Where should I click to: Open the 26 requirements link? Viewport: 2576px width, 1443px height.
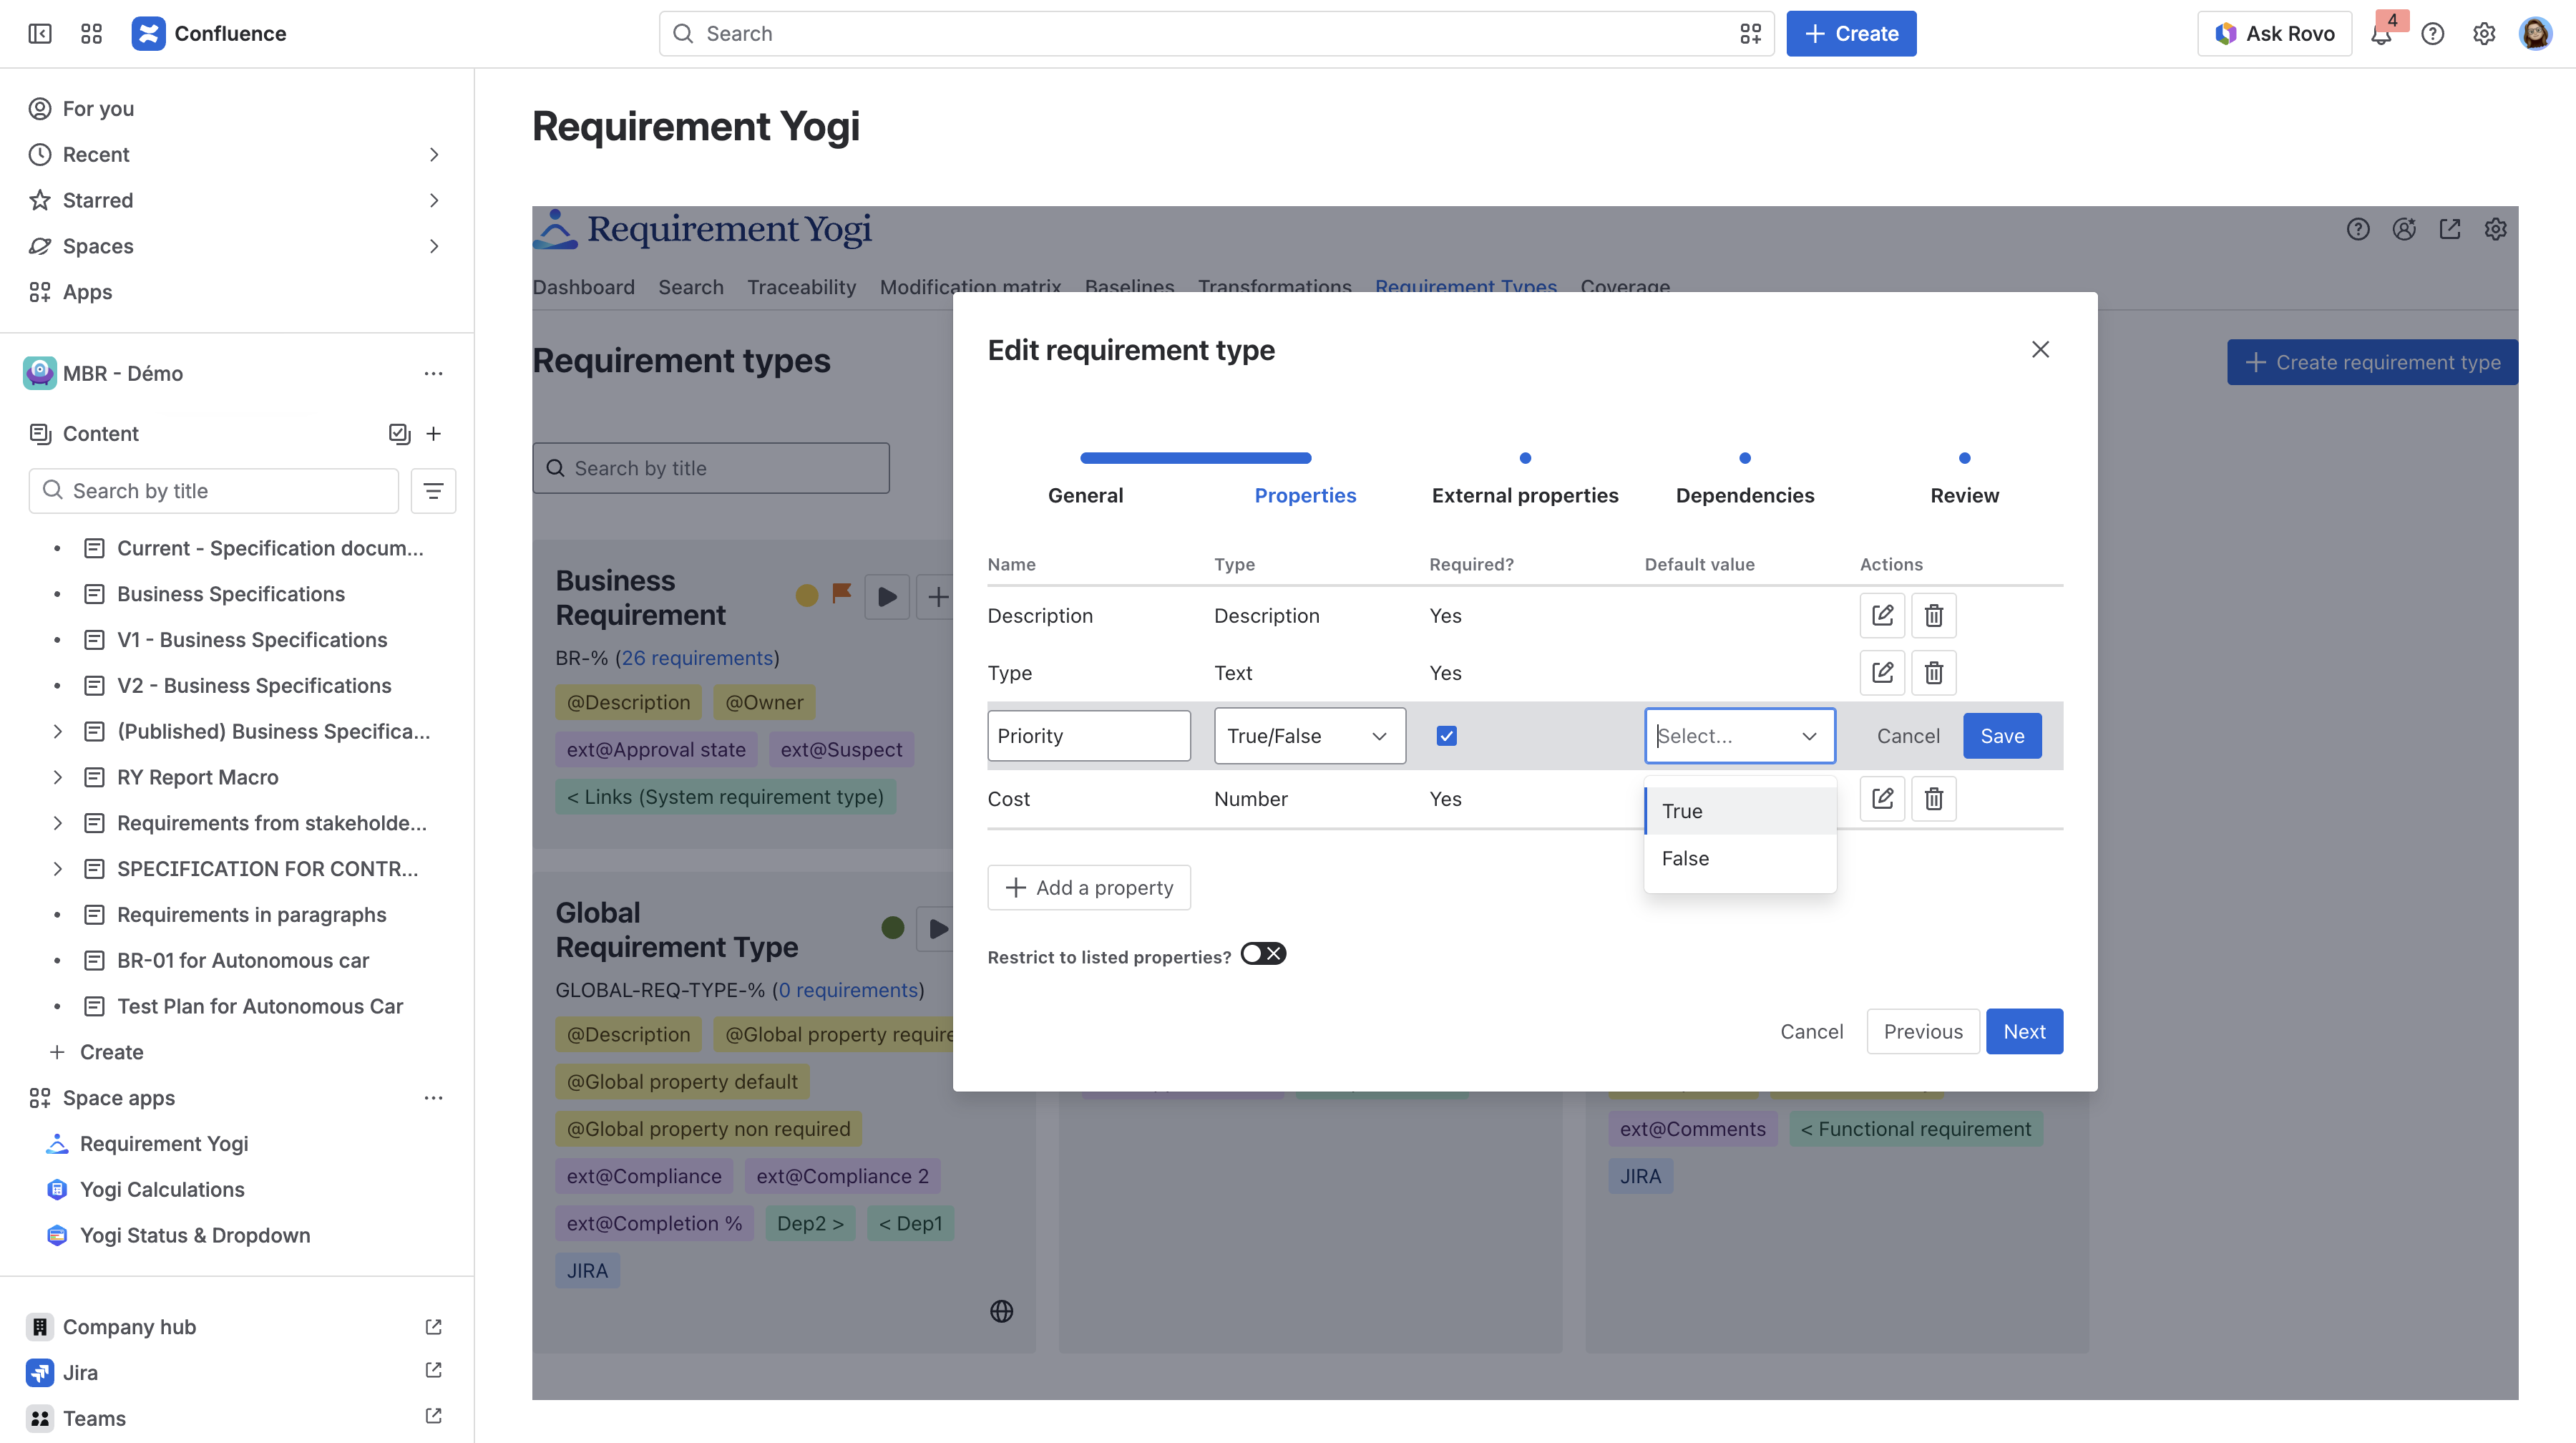click(x=697, y=658)
